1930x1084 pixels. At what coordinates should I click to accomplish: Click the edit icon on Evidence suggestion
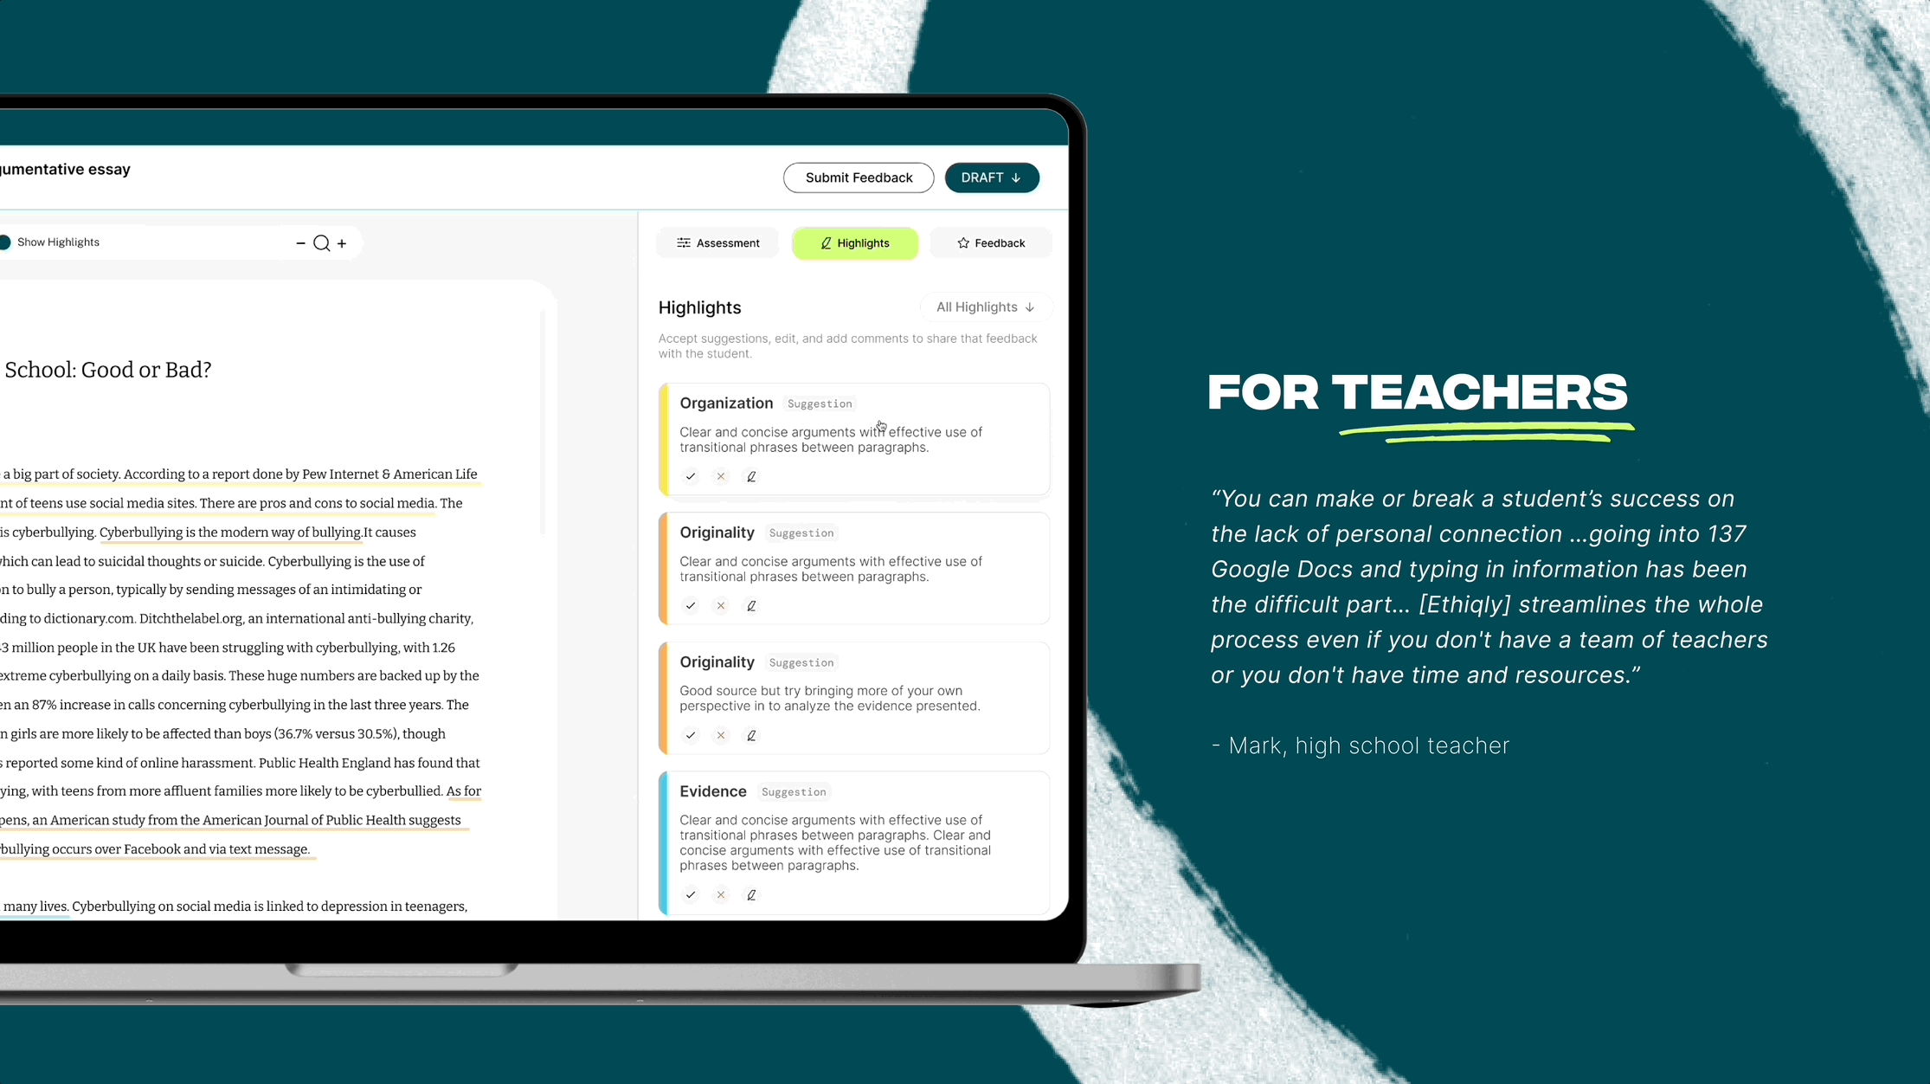point(751,894)
